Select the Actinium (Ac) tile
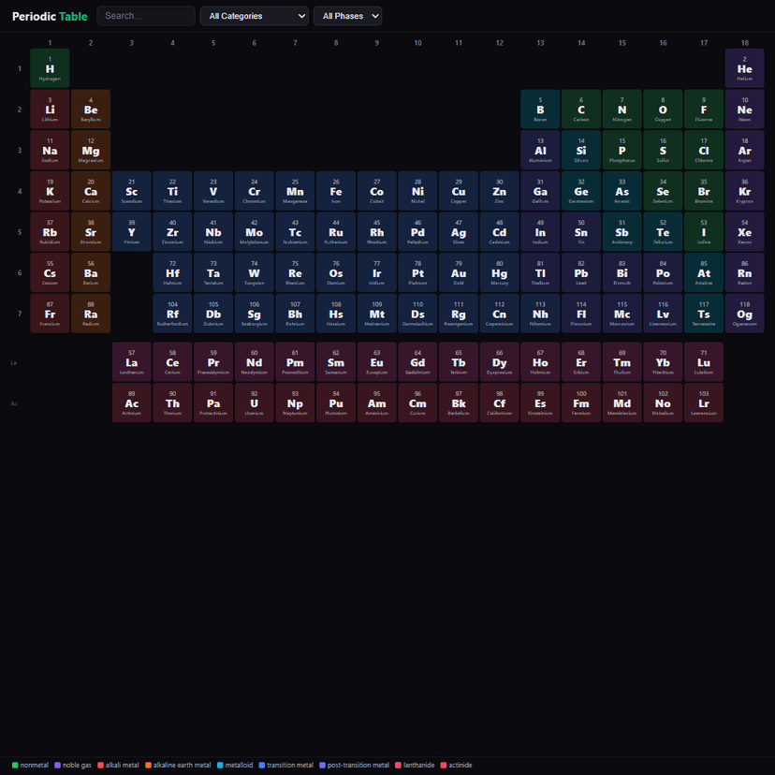 tap(131, 402)
